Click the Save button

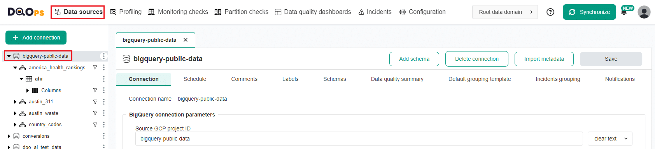pos(611,59)
